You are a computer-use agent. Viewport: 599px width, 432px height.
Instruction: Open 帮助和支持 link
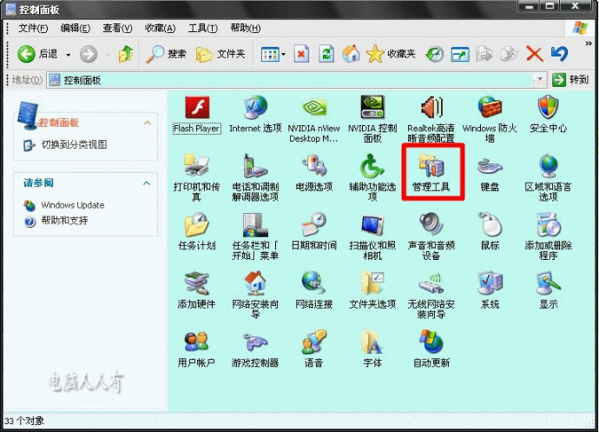pyautogui.click(x=64, y=221)
